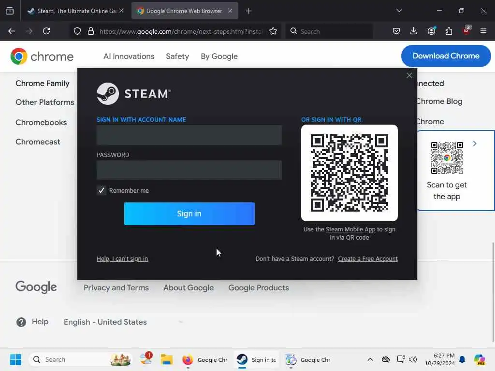Viewport: 495px width, 371px height.
Task: Open the By Google menu
Action: 219,56
